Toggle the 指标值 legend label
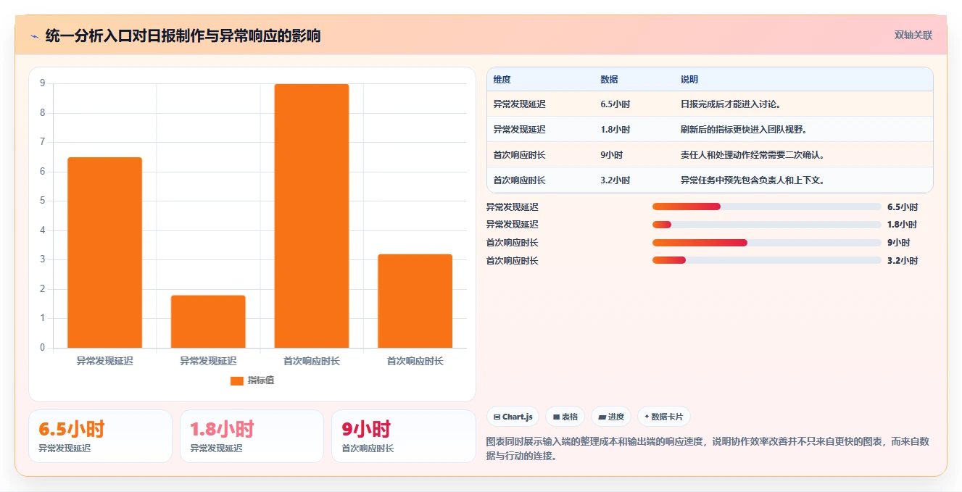The width and height of the screenshot is (962, 492). click(x=261, y=380)
